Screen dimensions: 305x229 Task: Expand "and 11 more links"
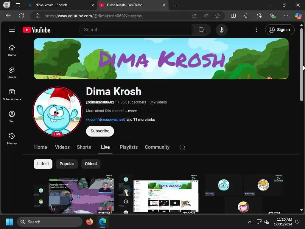[141, 120]
